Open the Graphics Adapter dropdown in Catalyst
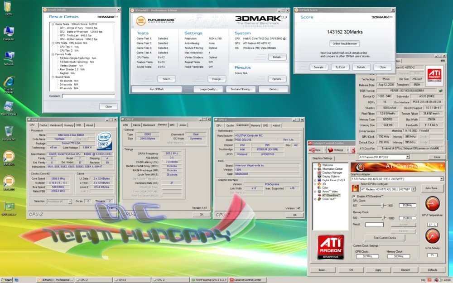453x283 pixels. coord(441,179)
